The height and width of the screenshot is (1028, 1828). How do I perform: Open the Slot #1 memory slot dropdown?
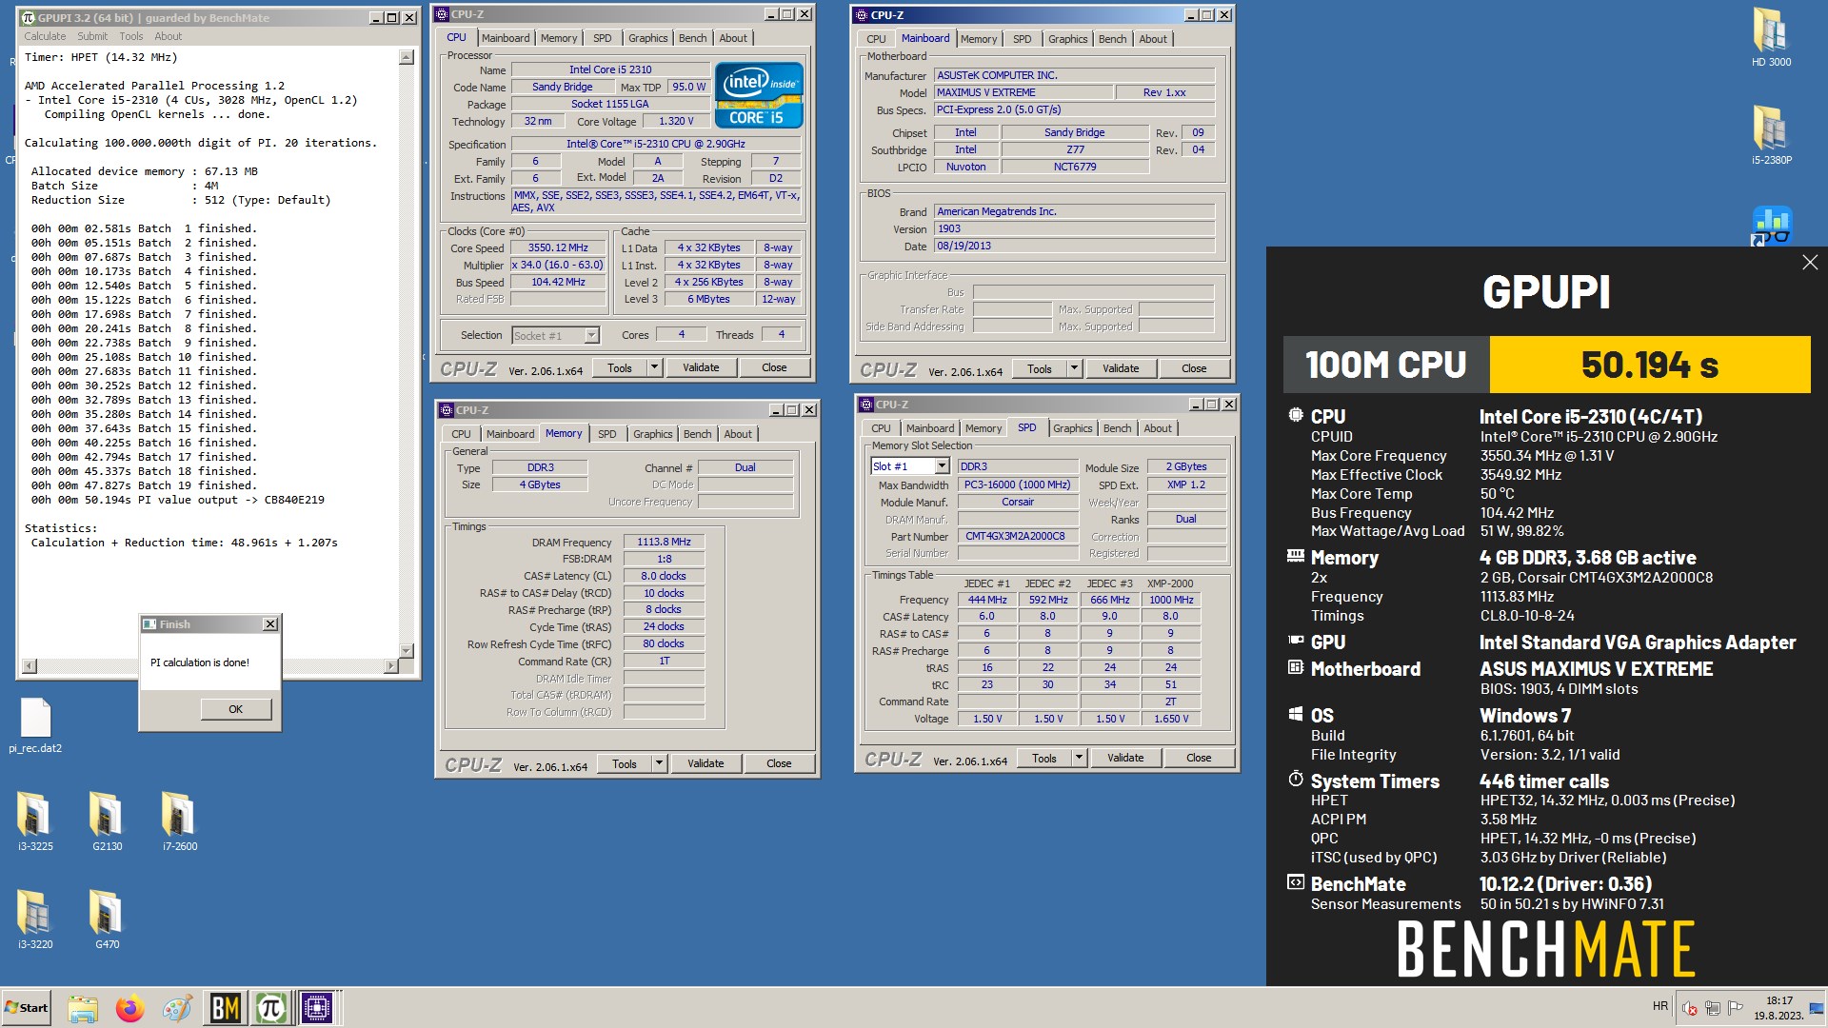942,466
